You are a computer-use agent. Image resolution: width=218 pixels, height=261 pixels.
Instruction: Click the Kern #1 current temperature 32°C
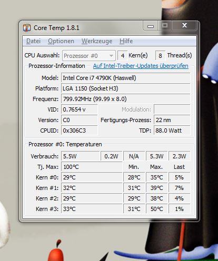pyautogui.click(x=92, y=188)
